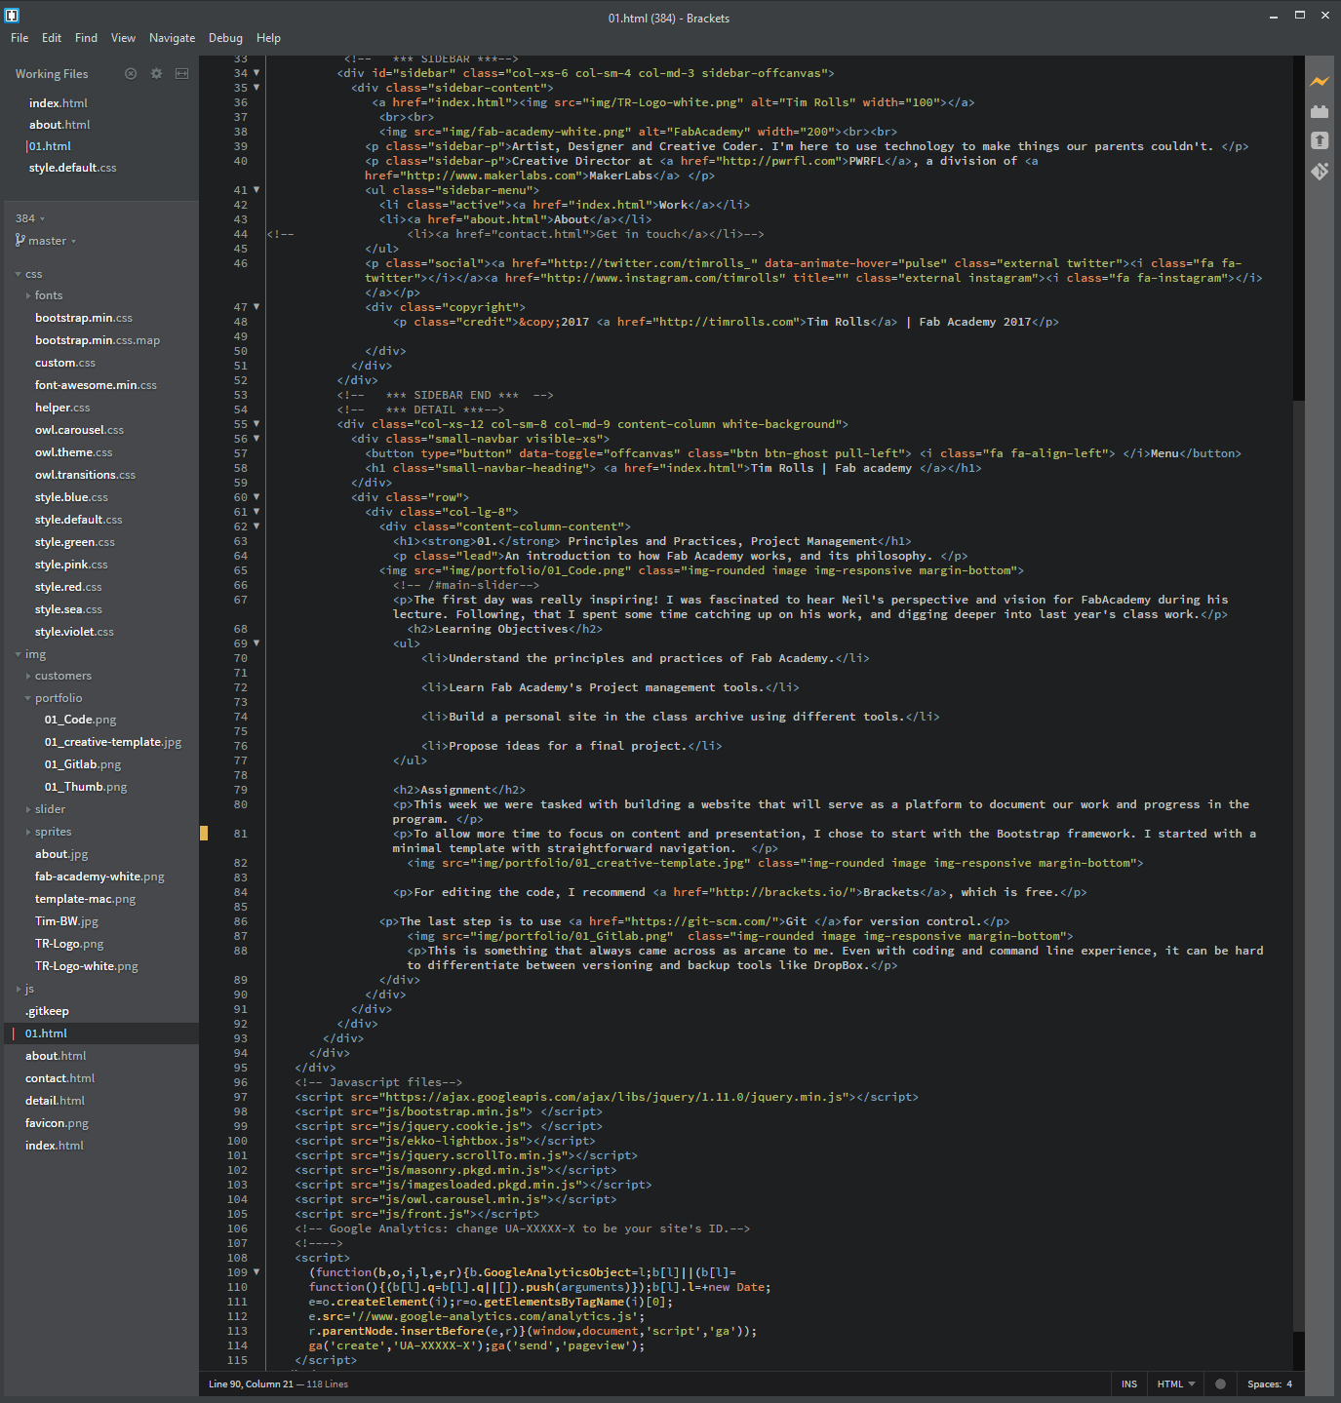Select .gitkeep in file tree

point(47,1011)
